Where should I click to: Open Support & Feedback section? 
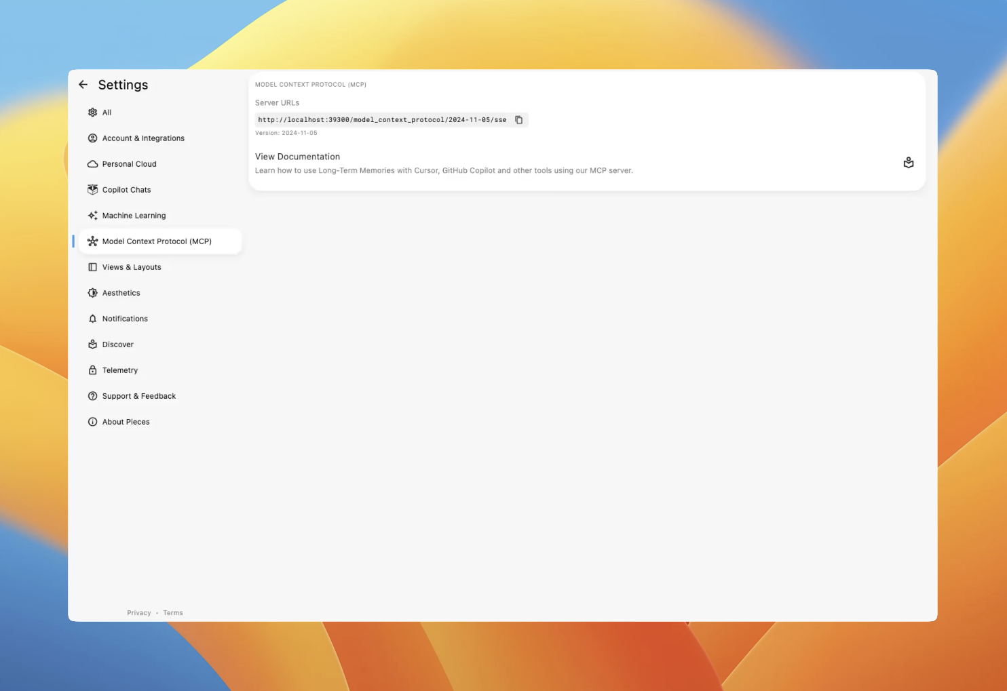click(x=160, y=396)
